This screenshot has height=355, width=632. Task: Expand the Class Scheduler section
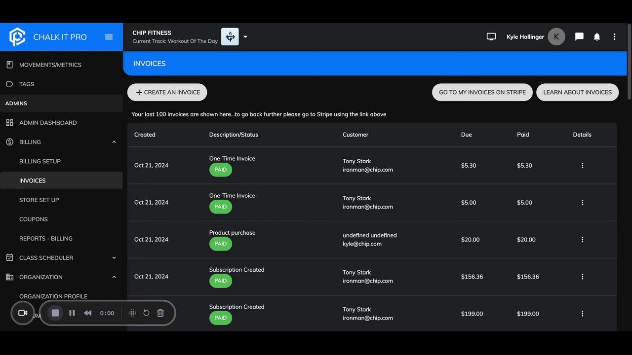pos(114,258)
